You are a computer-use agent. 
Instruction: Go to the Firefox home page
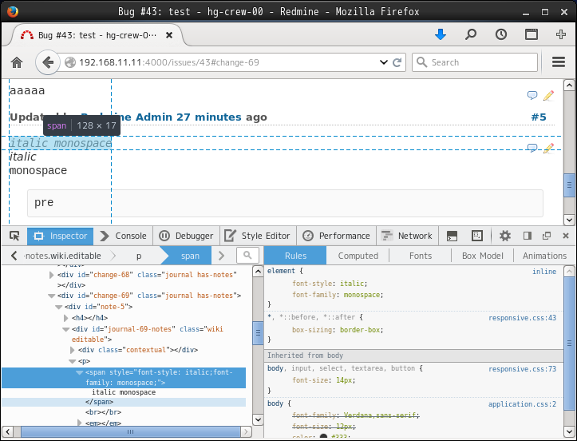point(17,62)
